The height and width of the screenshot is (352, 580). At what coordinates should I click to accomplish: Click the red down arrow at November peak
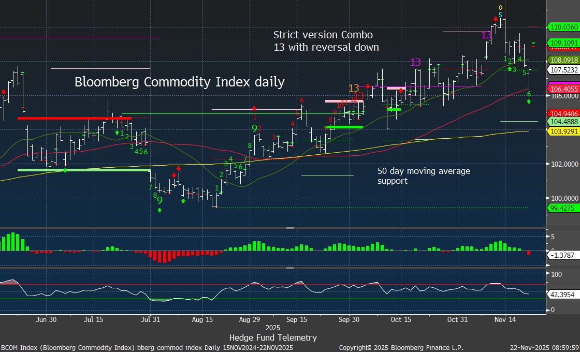pos(496,17)
